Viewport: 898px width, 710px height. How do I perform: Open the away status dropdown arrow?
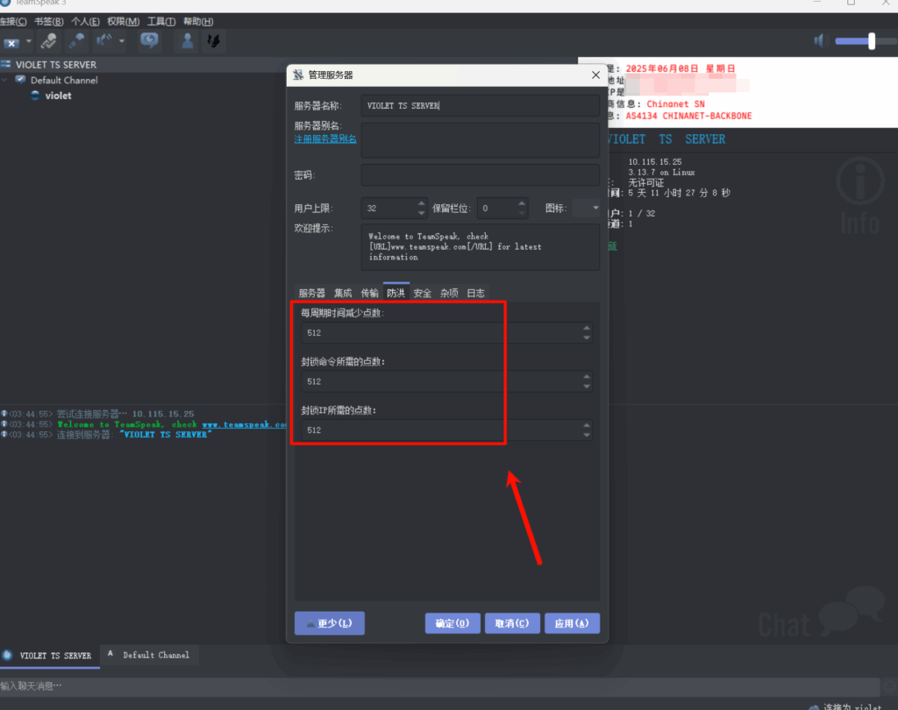pyautogui.click(x=121, y=41)
